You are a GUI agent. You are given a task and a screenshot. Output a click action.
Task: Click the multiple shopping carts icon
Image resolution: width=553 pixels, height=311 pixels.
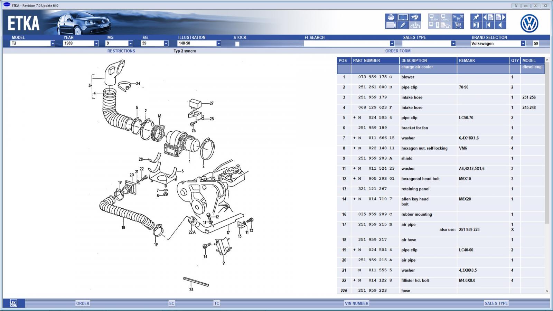458,17
